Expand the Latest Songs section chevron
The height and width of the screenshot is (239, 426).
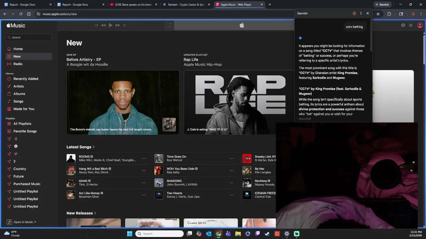coord(94,147)
